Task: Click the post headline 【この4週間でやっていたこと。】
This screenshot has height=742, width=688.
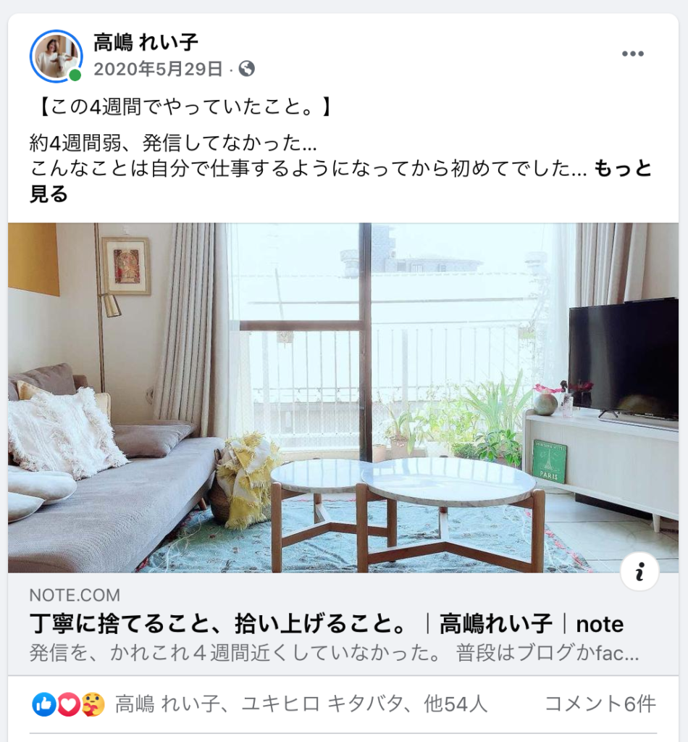Action: tap(182, 107)
